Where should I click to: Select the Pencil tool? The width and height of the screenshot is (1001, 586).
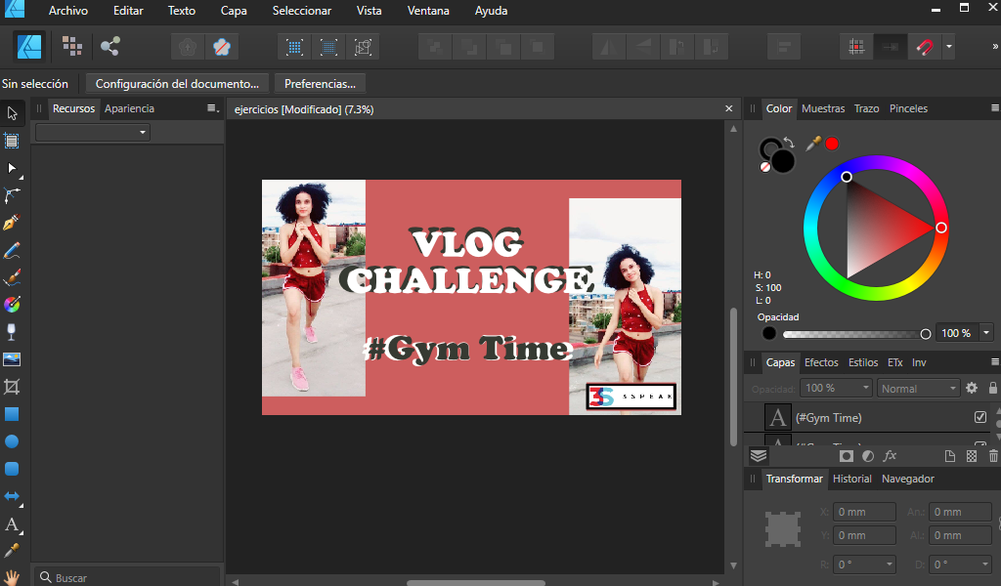(x=12, y=250)
